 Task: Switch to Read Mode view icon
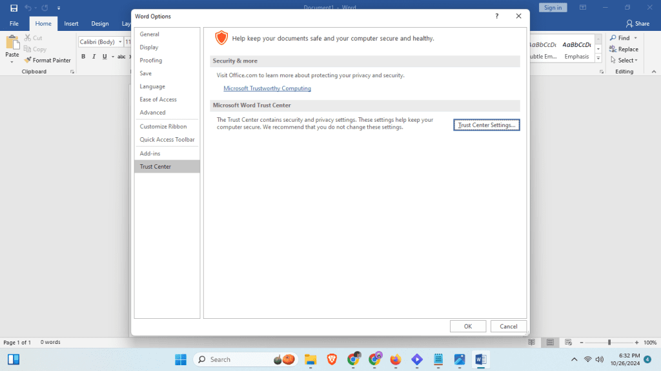pyautogui.click(x=532, y=343)
